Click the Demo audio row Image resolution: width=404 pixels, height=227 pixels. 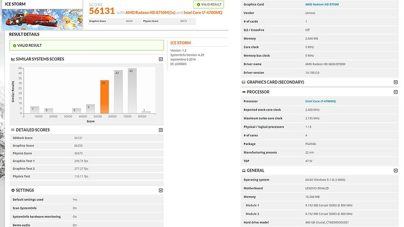pyautogui.click(x=87, y=225)
